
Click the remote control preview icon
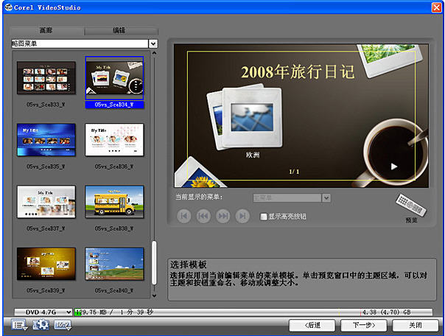tap(410, 205)
